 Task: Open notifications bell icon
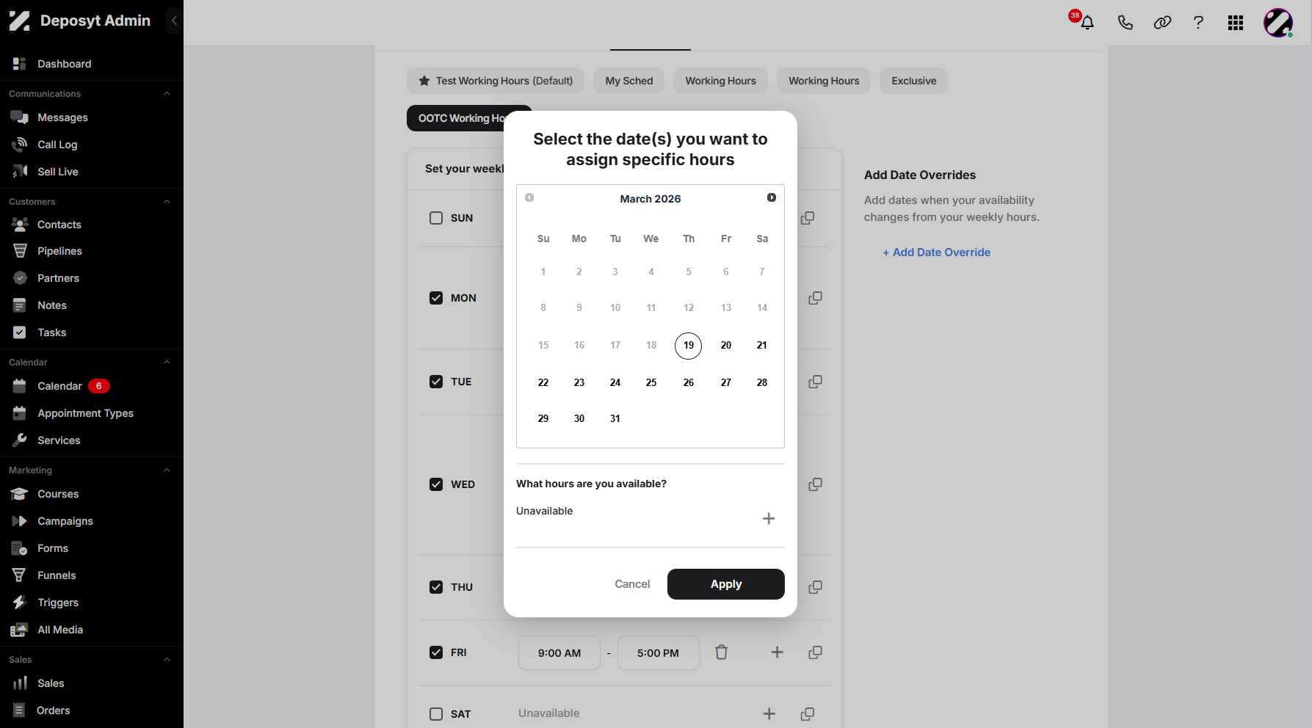tap(1087, 23)
